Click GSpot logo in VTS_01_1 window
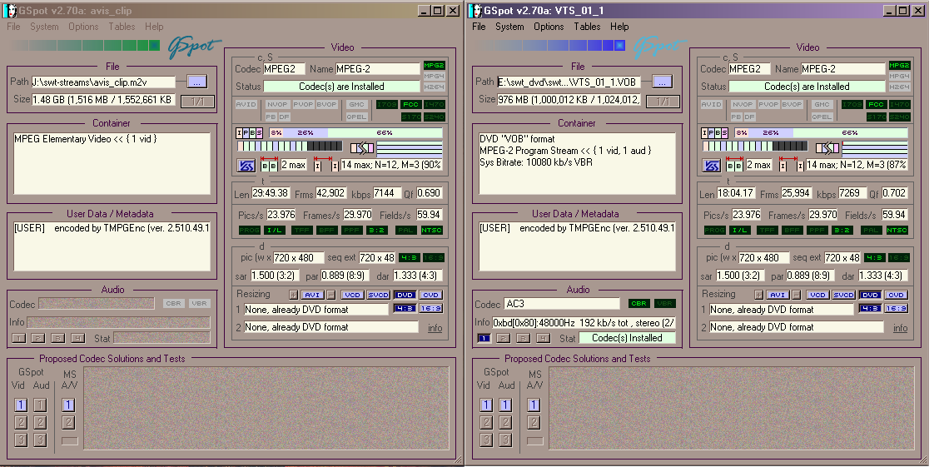Screen dimensions: 944x467 658,47
